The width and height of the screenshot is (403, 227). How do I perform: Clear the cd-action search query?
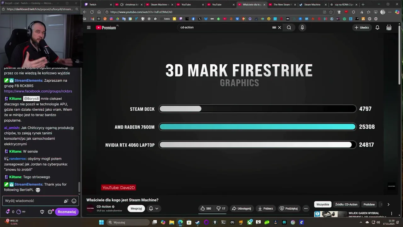pyautogui.click(x=280, y=27)
